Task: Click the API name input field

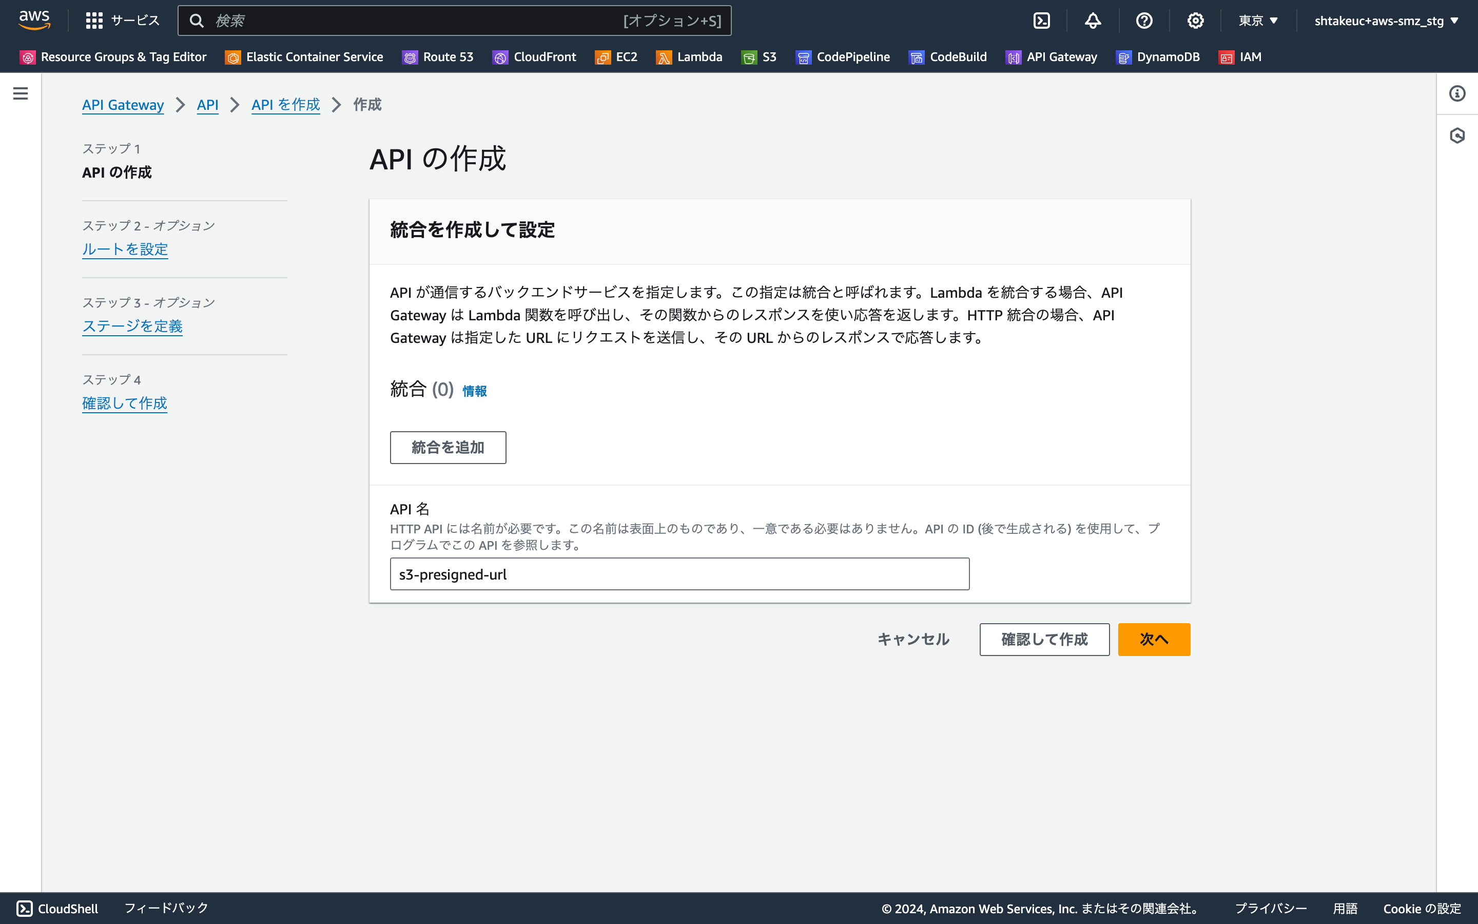Action: click(x=679, y=574)
